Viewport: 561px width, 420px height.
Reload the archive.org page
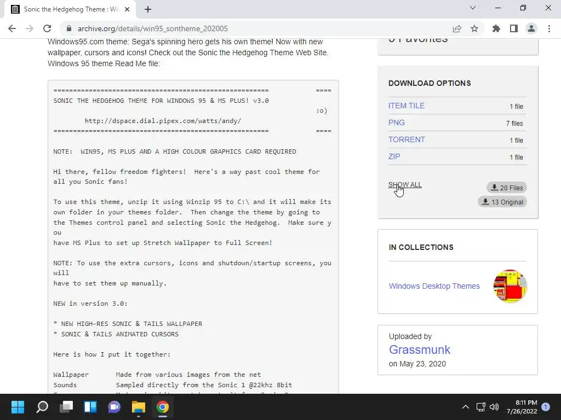[47, 28]
